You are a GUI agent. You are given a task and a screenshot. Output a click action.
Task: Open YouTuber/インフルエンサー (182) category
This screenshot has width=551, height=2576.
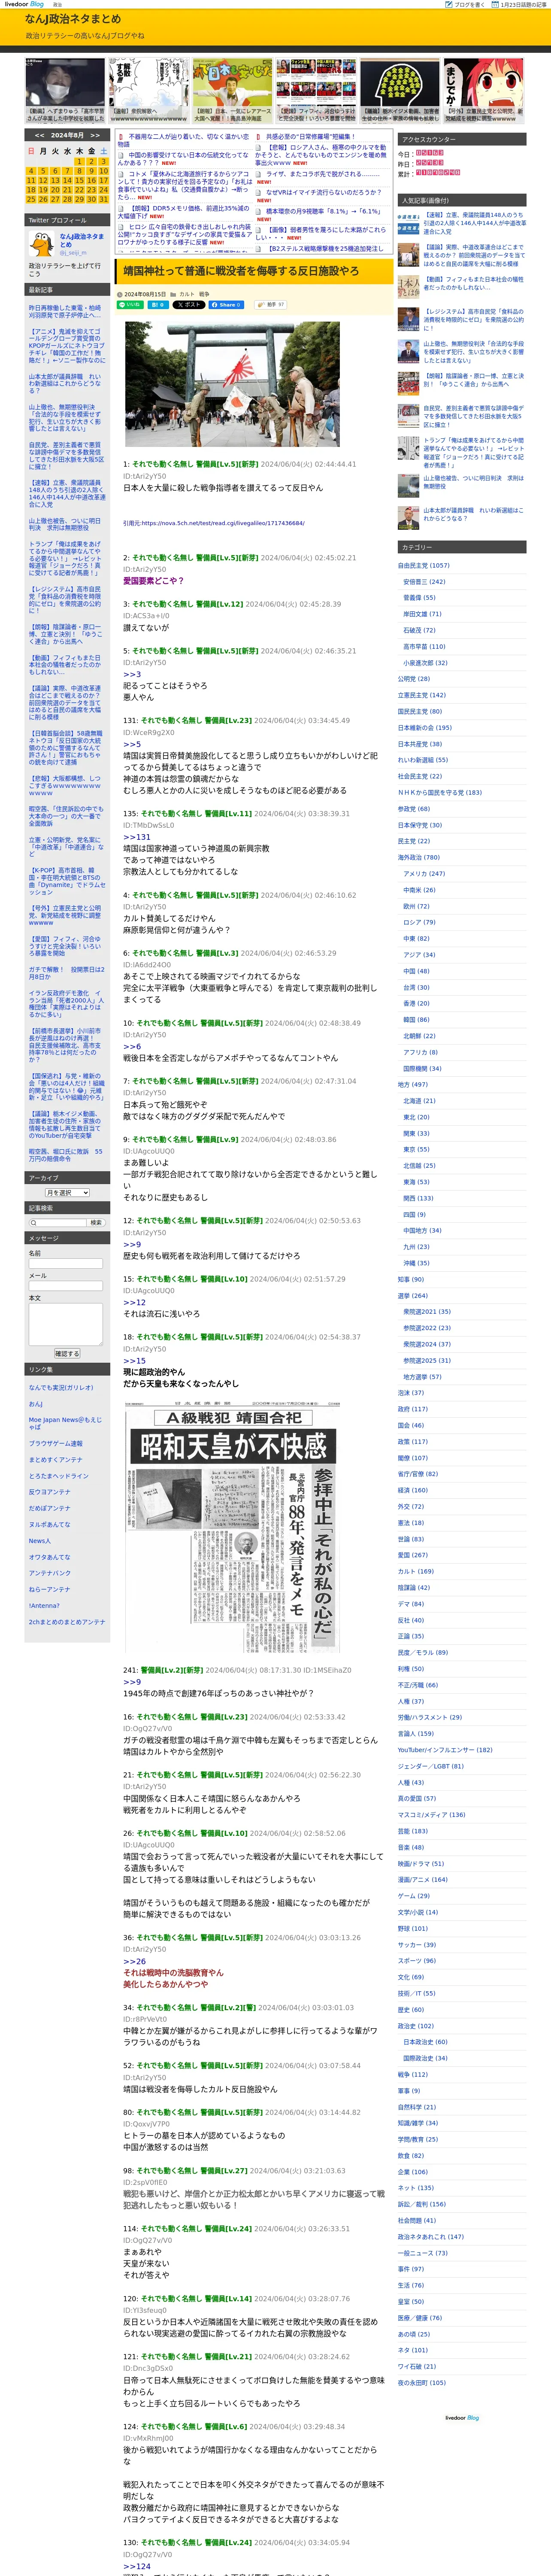[445, 1749]
